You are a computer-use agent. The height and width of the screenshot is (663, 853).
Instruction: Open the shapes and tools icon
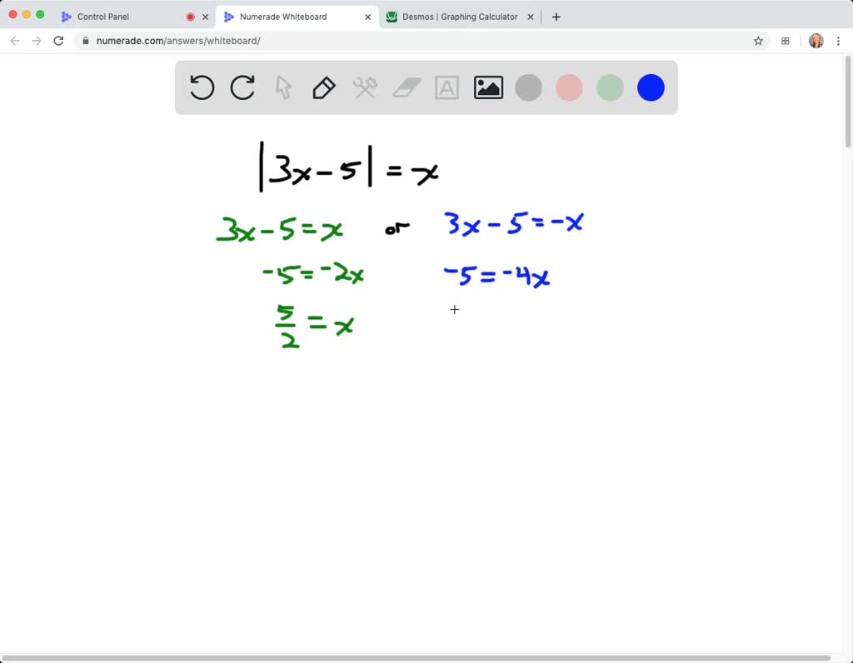[365, 87]
